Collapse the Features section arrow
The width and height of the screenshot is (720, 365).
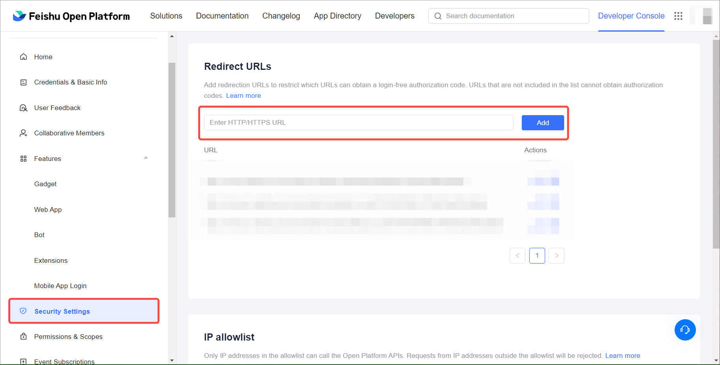tap(146, 158)
